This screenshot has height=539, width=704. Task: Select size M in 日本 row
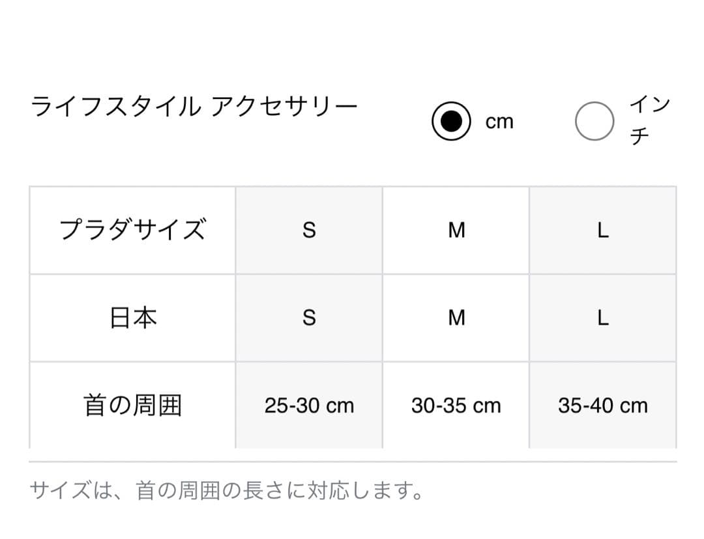pyautogui.click(x=456, y=318)
